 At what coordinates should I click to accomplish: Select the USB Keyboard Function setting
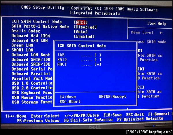click(x=32, y=93)
